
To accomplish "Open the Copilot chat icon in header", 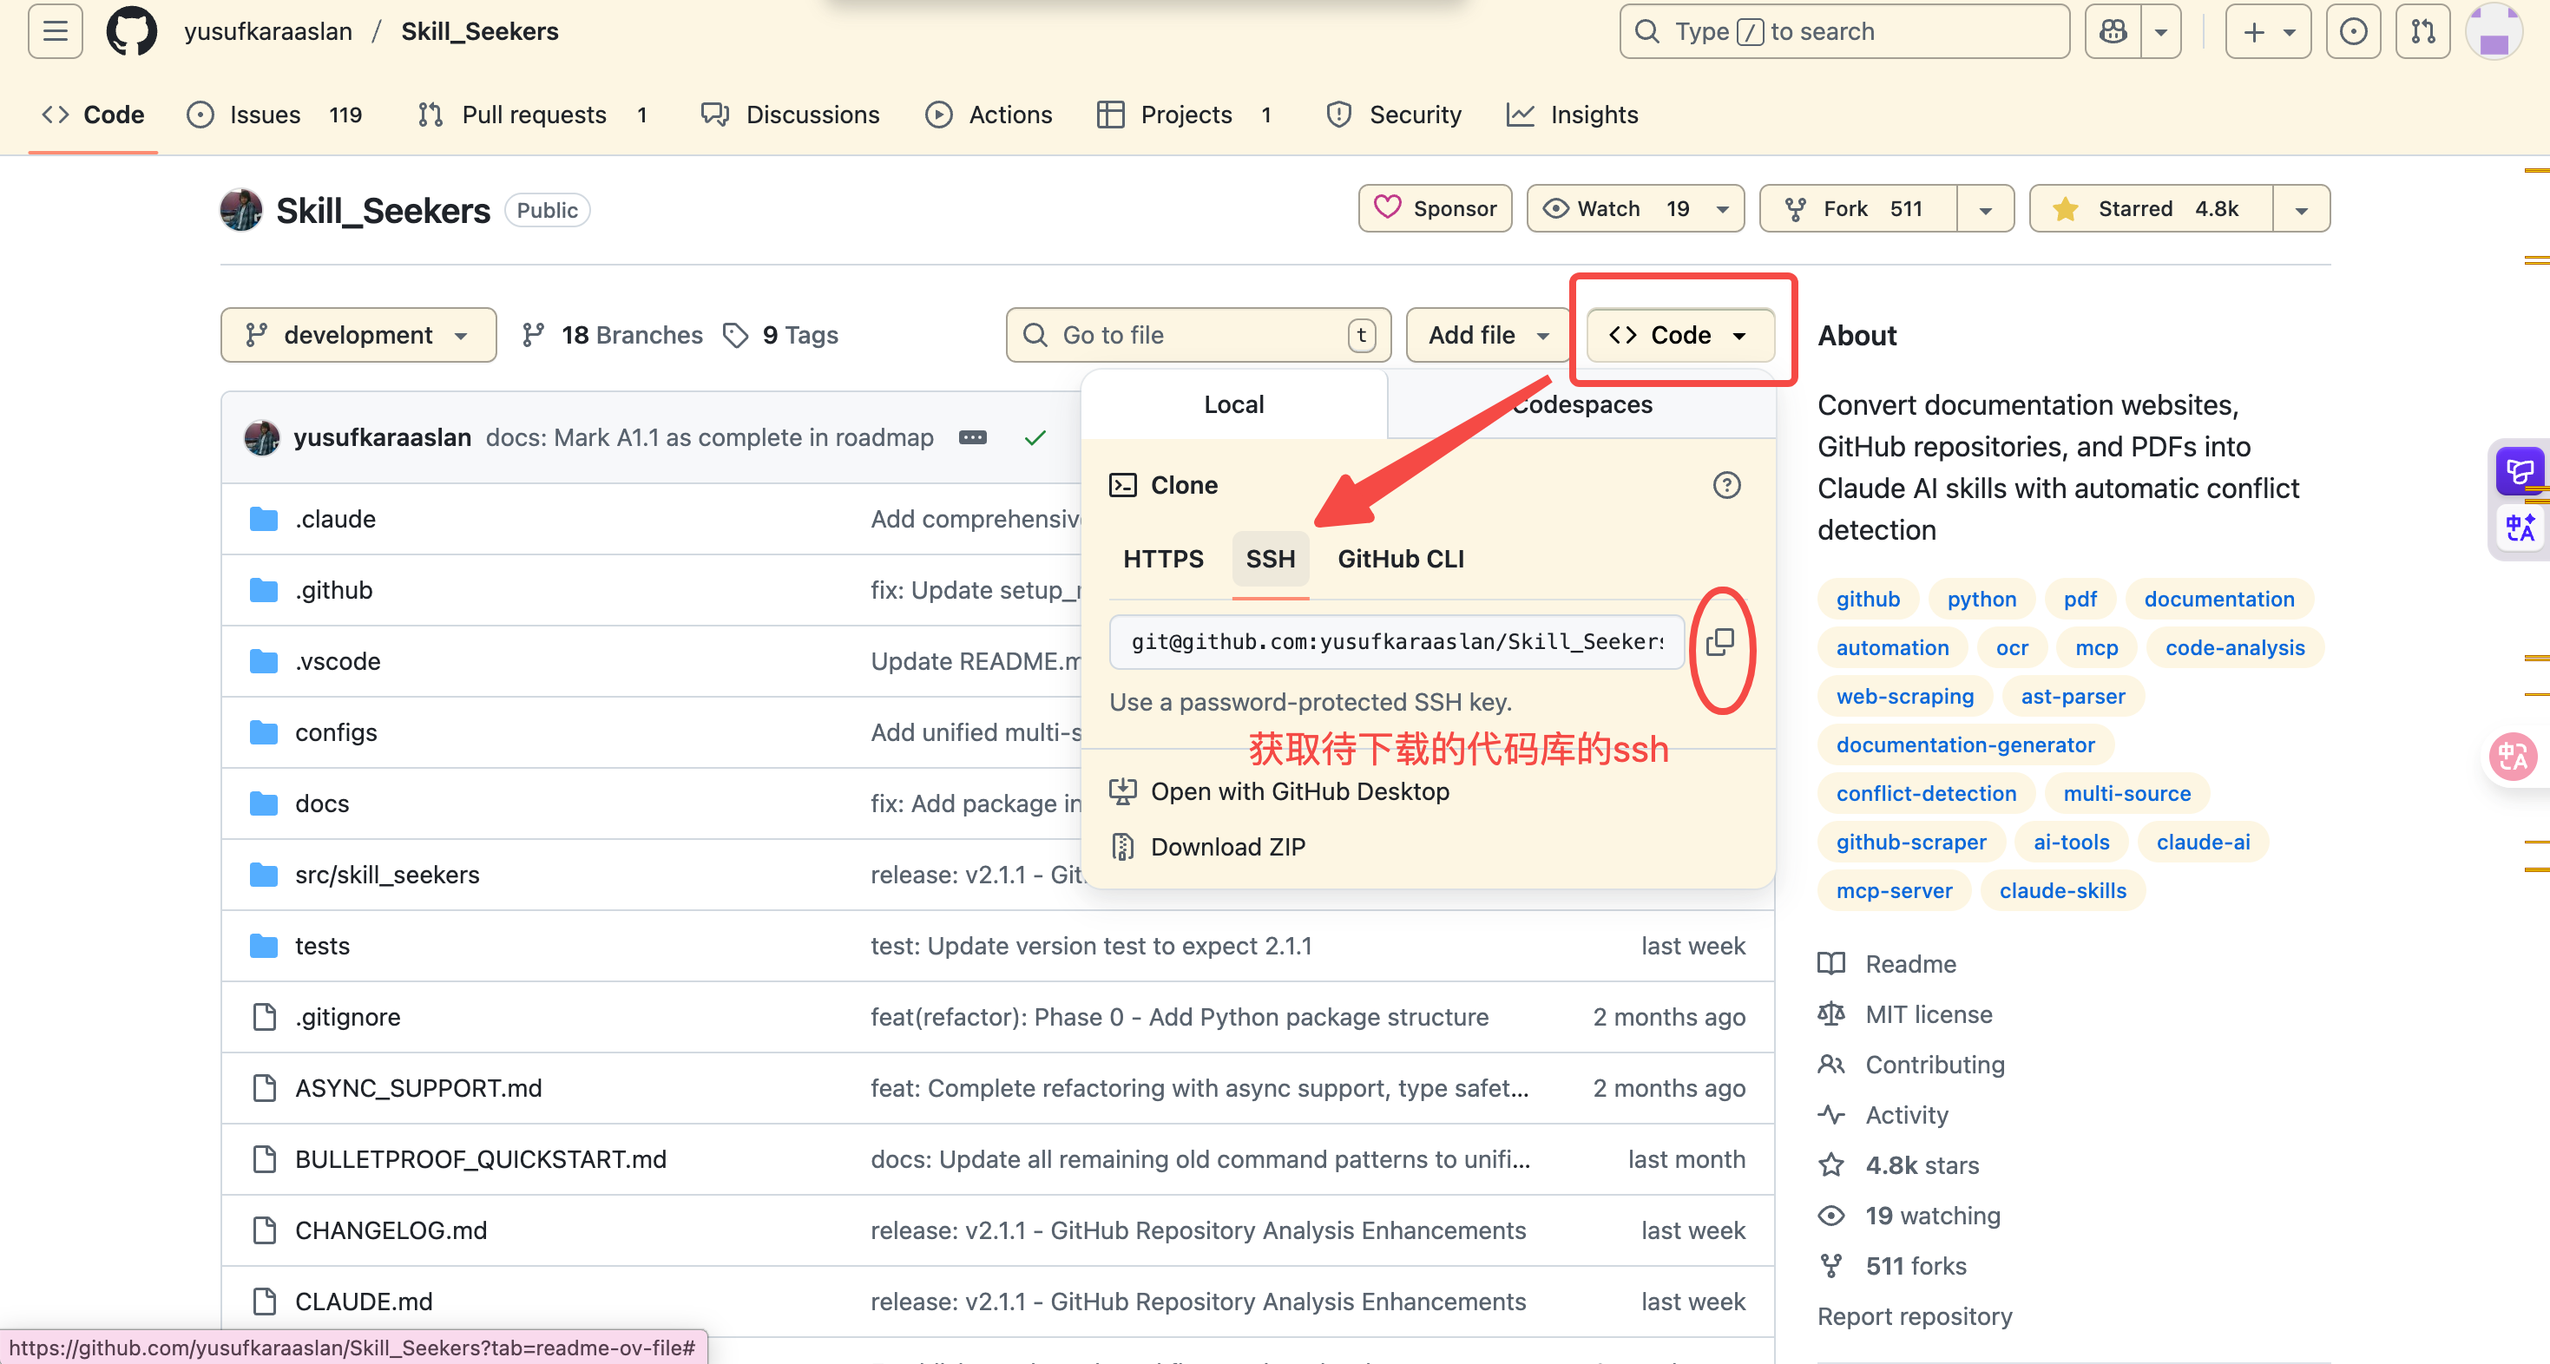I will pos(2113,32).
